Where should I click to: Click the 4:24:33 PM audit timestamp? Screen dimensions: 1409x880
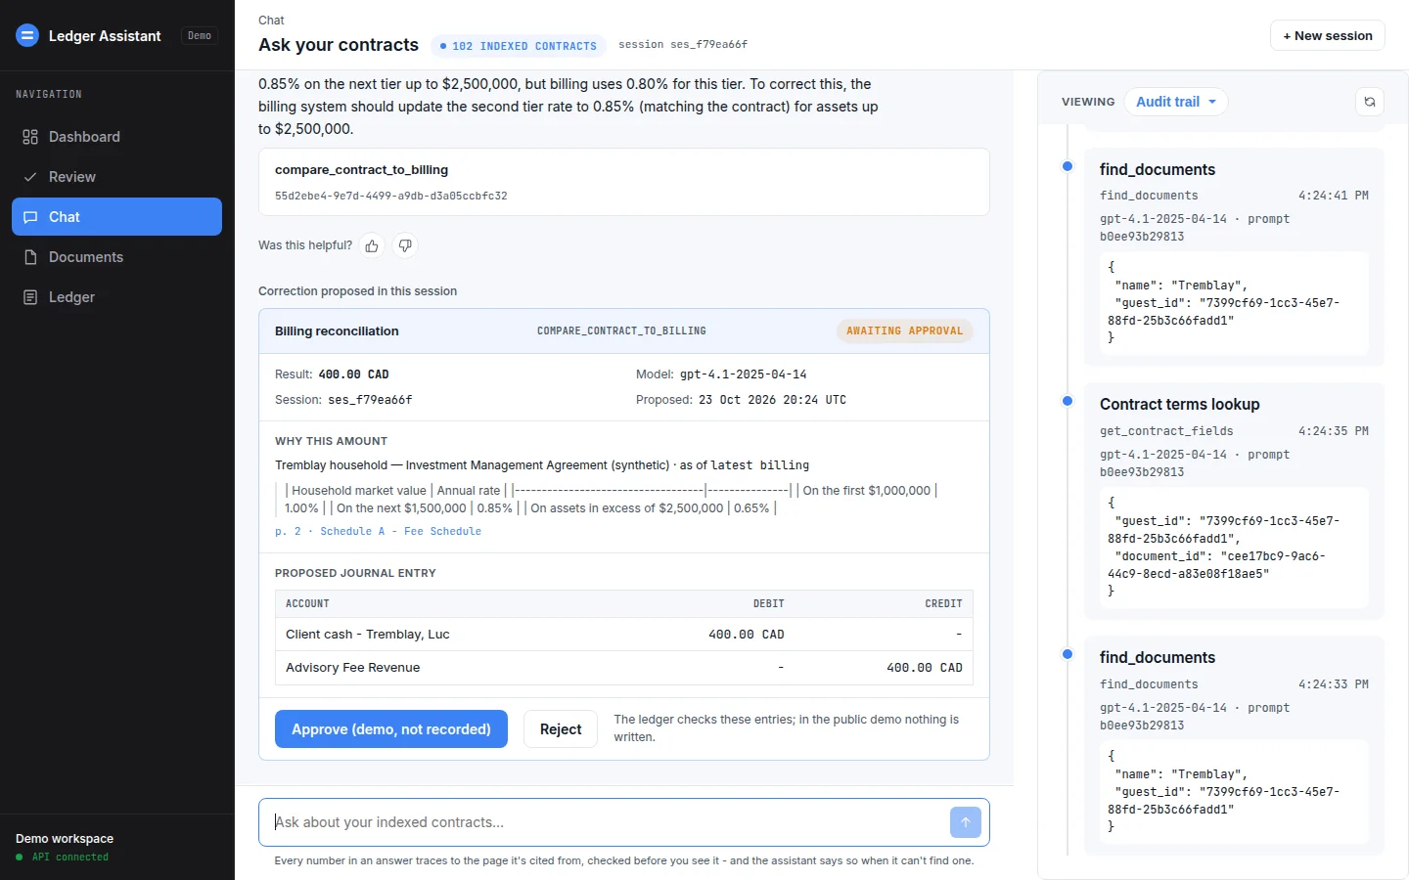pos(1334,684)
